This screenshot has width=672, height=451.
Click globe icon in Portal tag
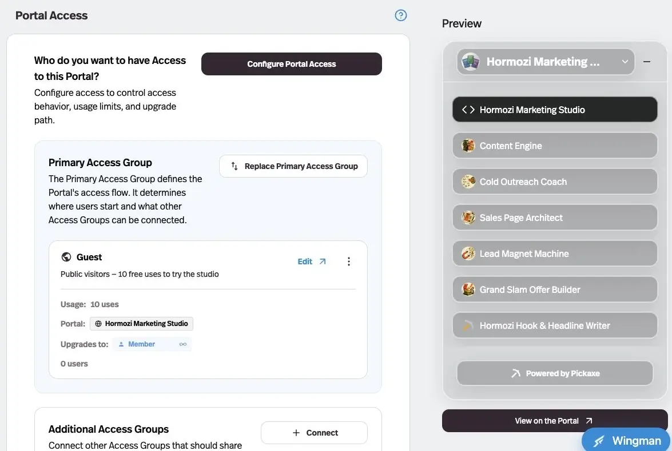coord(98,324)
